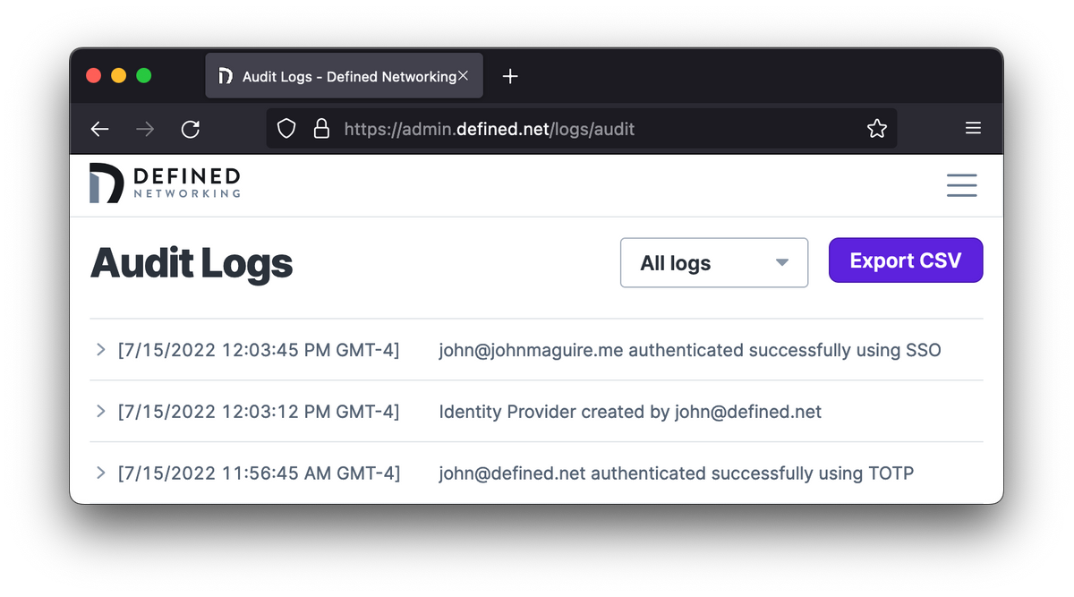This screenshot has width=1074, height=597.
Task: Open the tracking protection shield icon
Action: click(286, 128)
